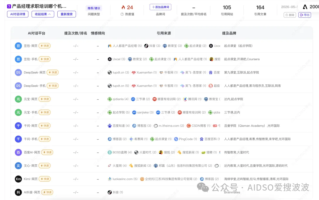
Task: Open 百度知道 (4) source link
Action: click(119, 126)
